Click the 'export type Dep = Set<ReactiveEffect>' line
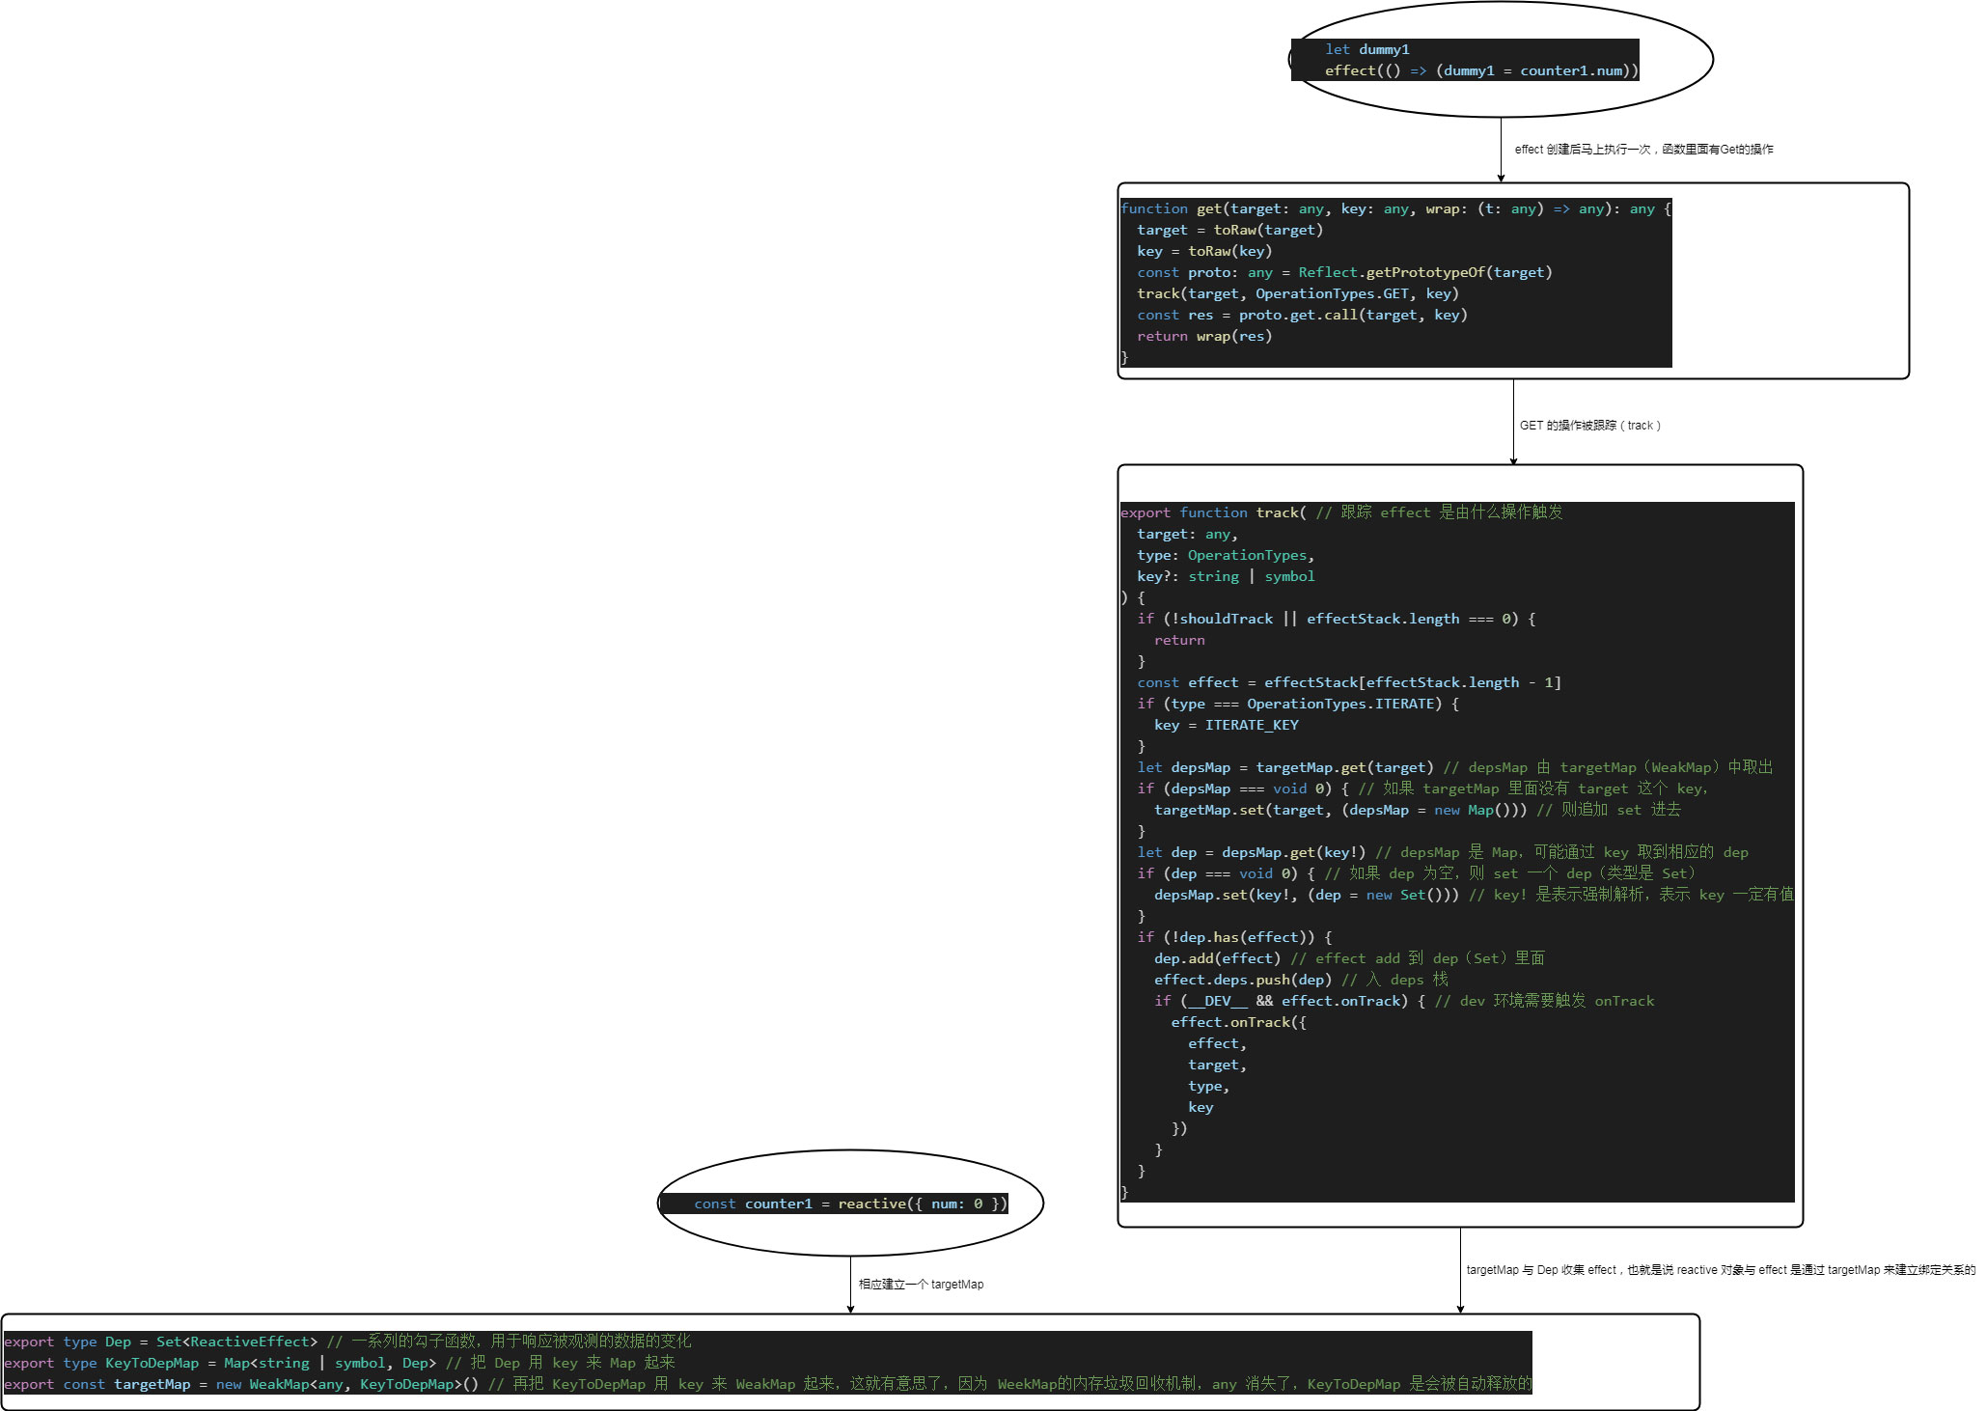This screenshot has width=1987, height=1411. [x=160, y=1342]
